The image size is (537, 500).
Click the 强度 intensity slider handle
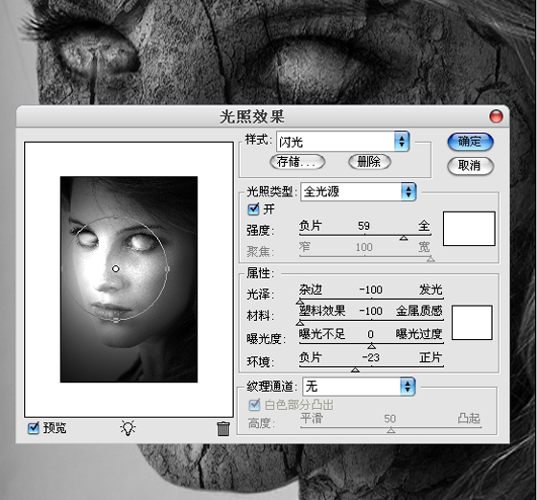pos(404,238)
